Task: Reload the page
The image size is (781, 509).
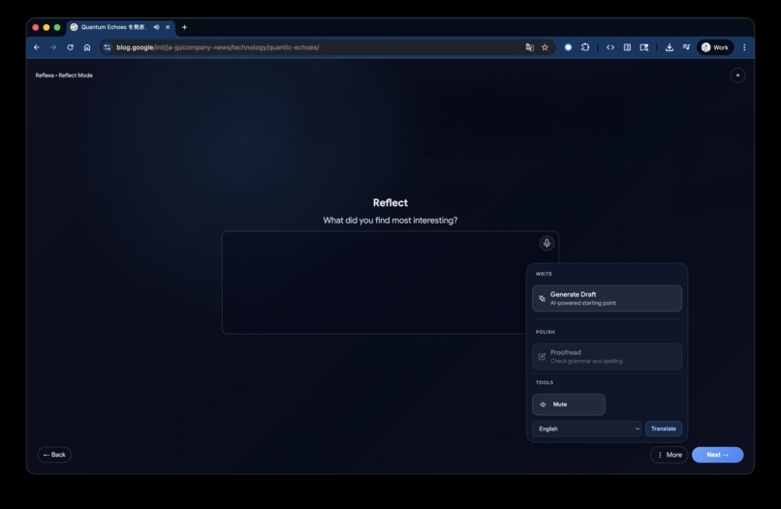Action: click(70, 47)
